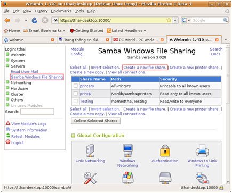Check the box for printers share
The image size is (232, 193).
pos(76,86)
